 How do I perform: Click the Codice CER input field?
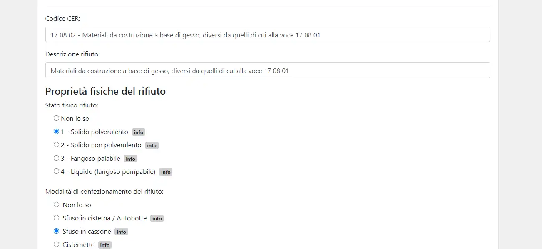(267, 35)
